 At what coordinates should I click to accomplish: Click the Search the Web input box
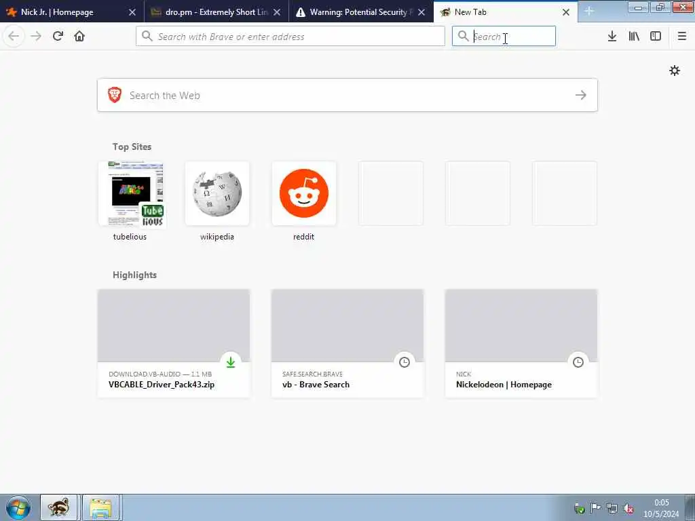point(347,95)
